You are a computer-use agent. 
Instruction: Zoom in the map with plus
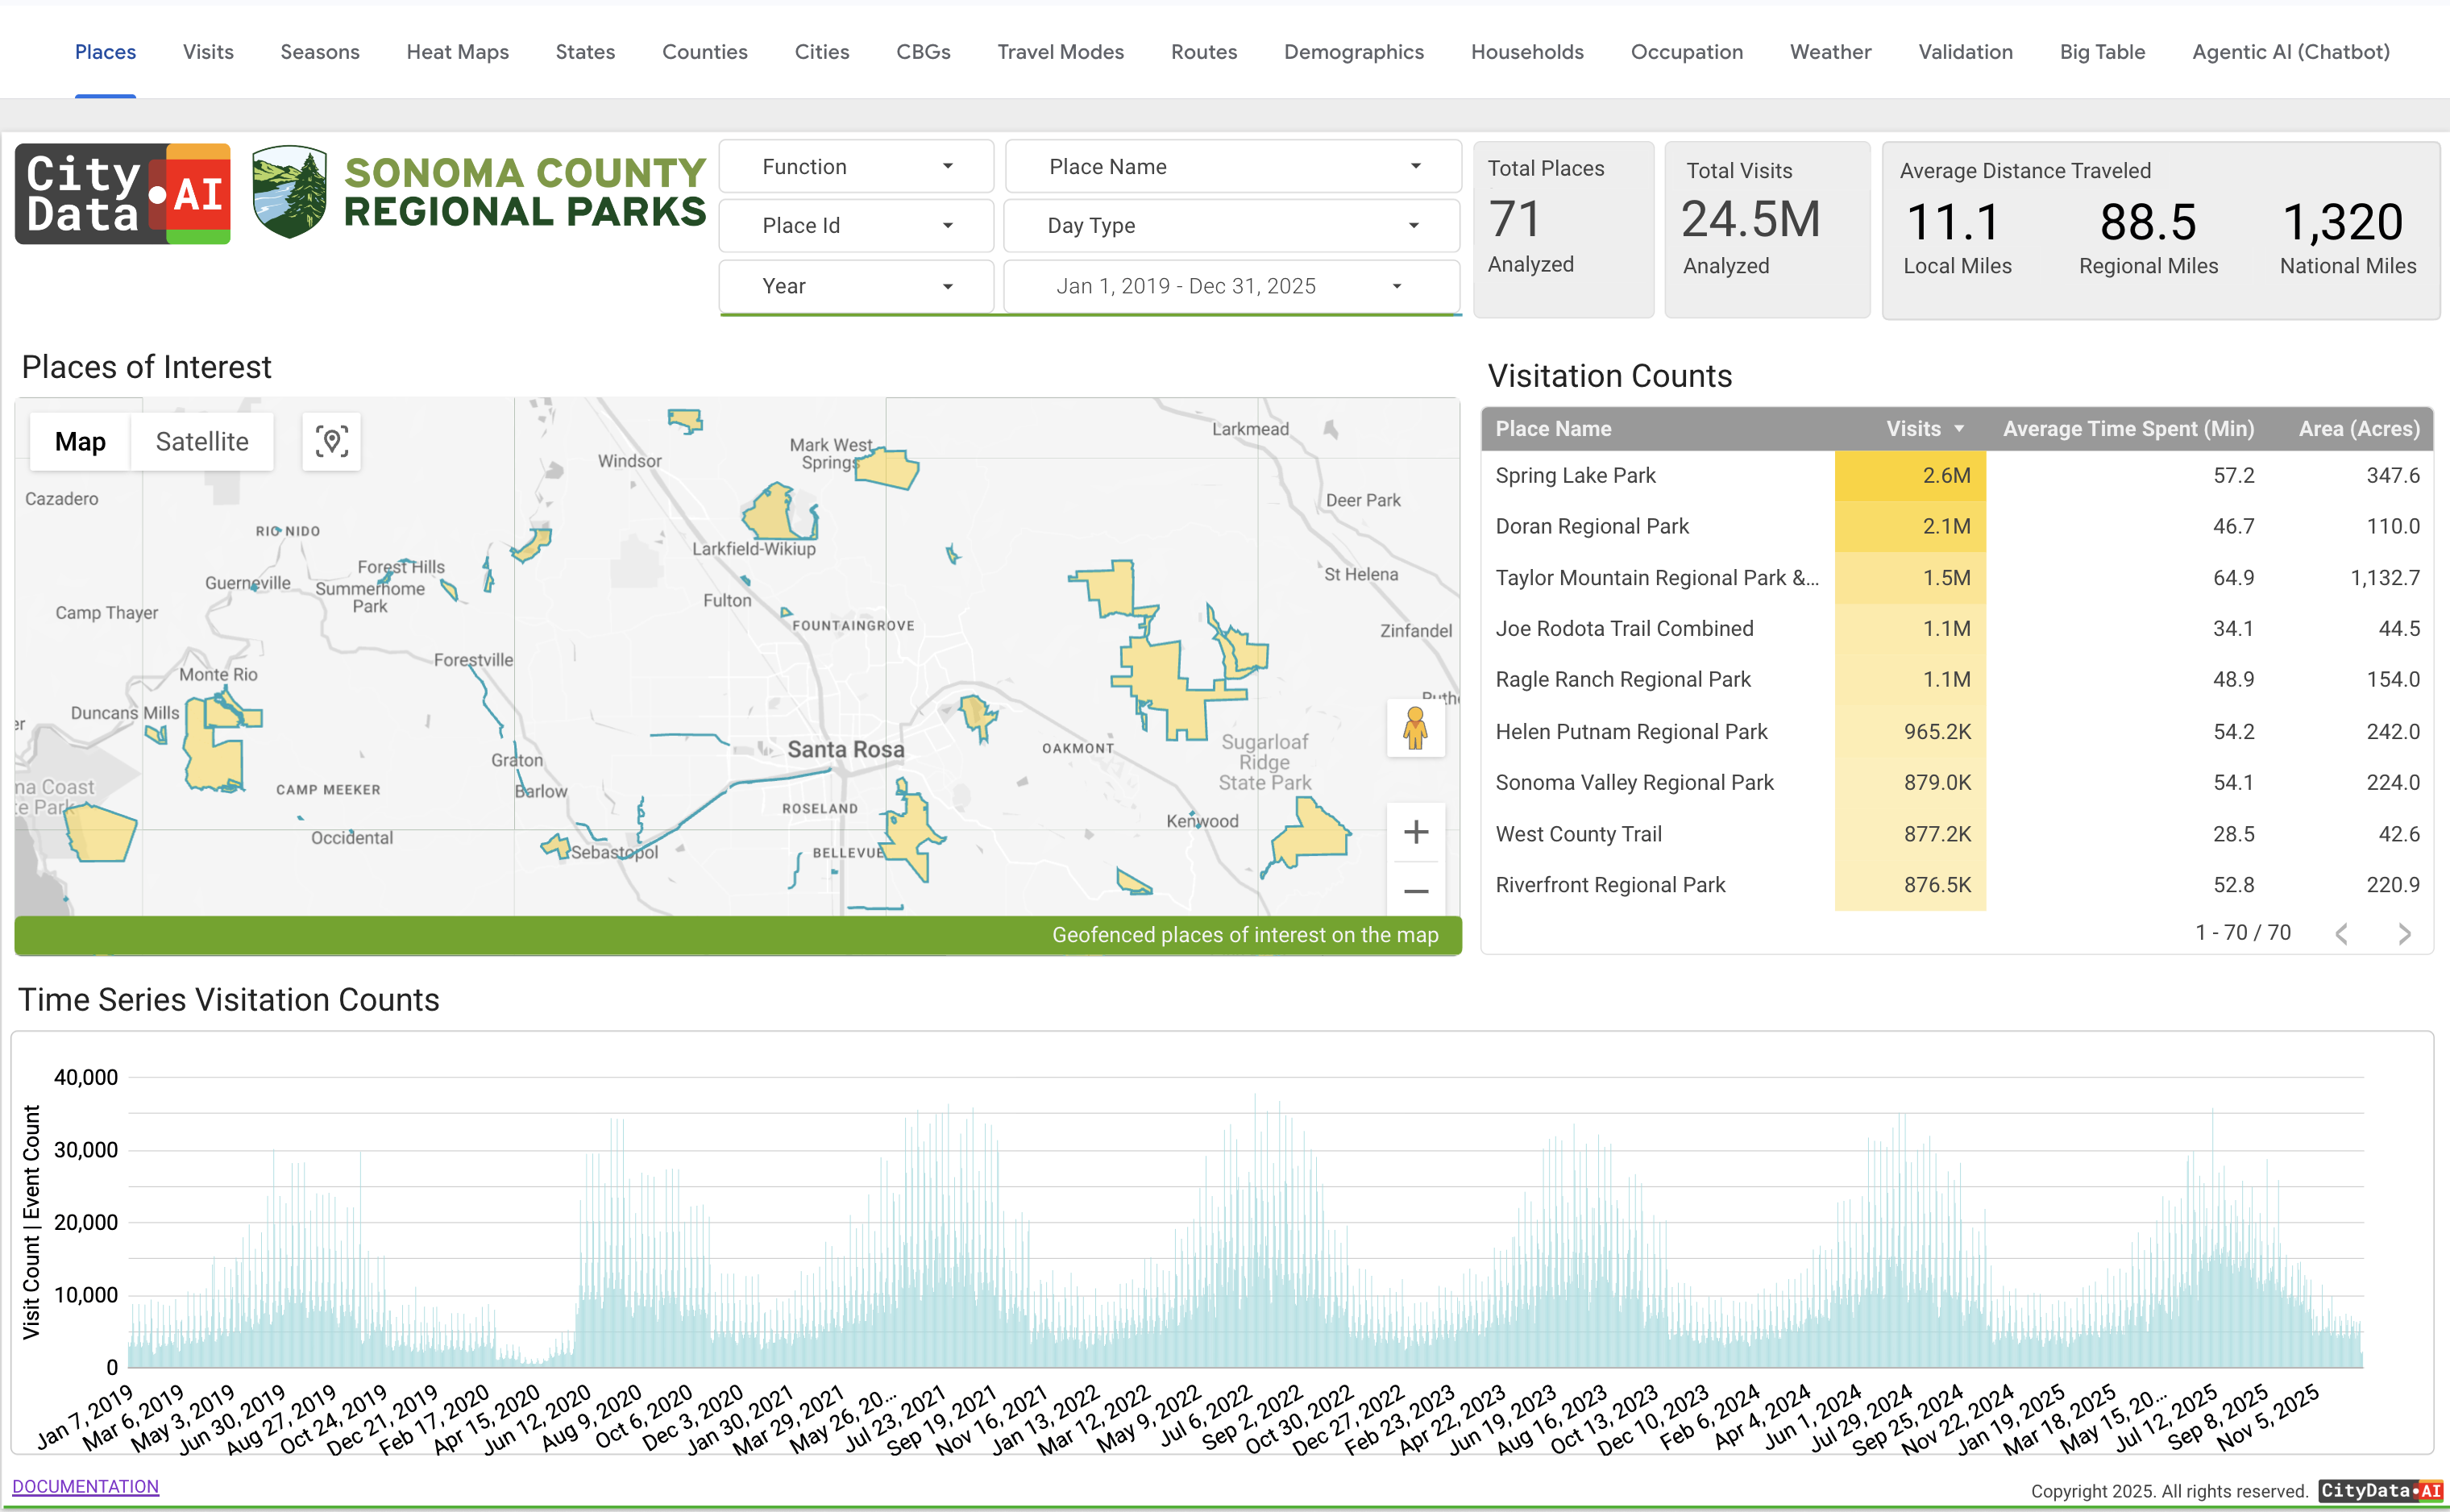pos(1415,832)
